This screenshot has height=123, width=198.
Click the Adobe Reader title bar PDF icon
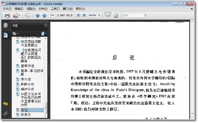click(3, 4)
